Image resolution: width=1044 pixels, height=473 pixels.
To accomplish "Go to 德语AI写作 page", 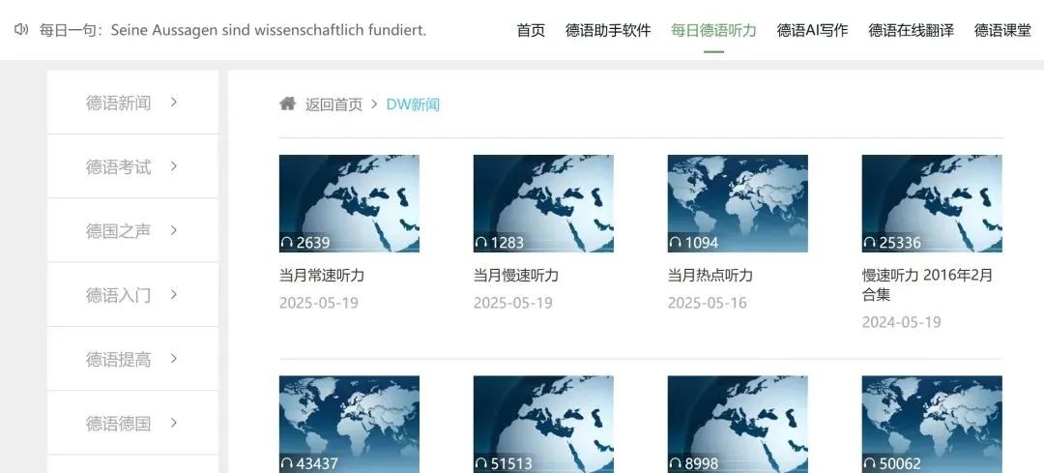I will coord(812,30).
